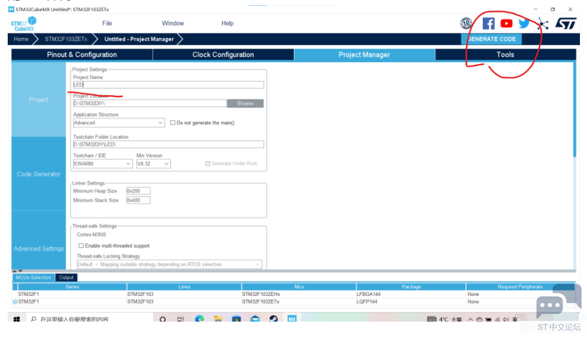Viewport: 587px width, 337px height.
Task: Select the Project side tab
Action: [39, 99]
